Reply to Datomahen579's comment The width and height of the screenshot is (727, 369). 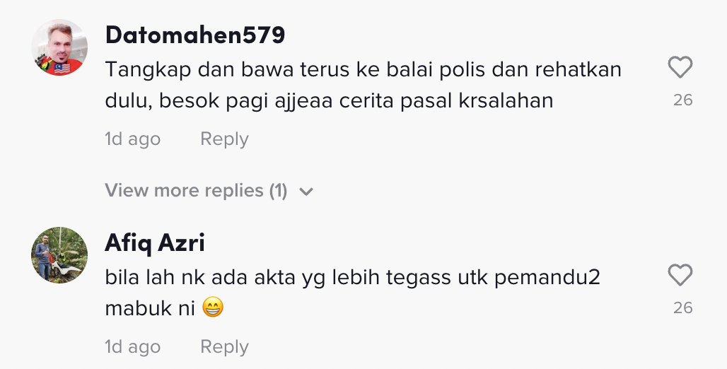coord(224,139)
